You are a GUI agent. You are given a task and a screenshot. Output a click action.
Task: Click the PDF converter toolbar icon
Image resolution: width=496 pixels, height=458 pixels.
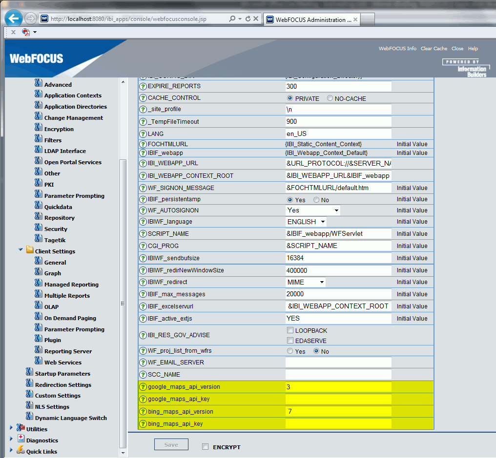point(26,32)
